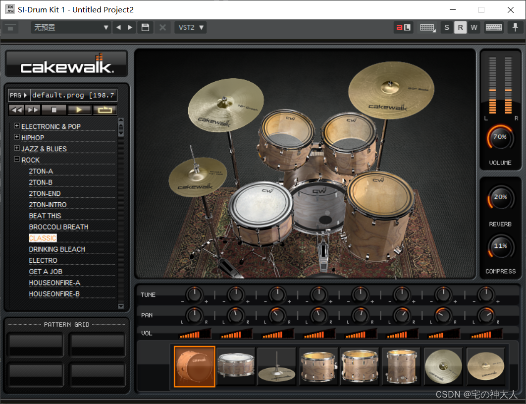Click the bottom-left pattern grid slot
Screen dimensions: 526x404
(x=36, y=374)
